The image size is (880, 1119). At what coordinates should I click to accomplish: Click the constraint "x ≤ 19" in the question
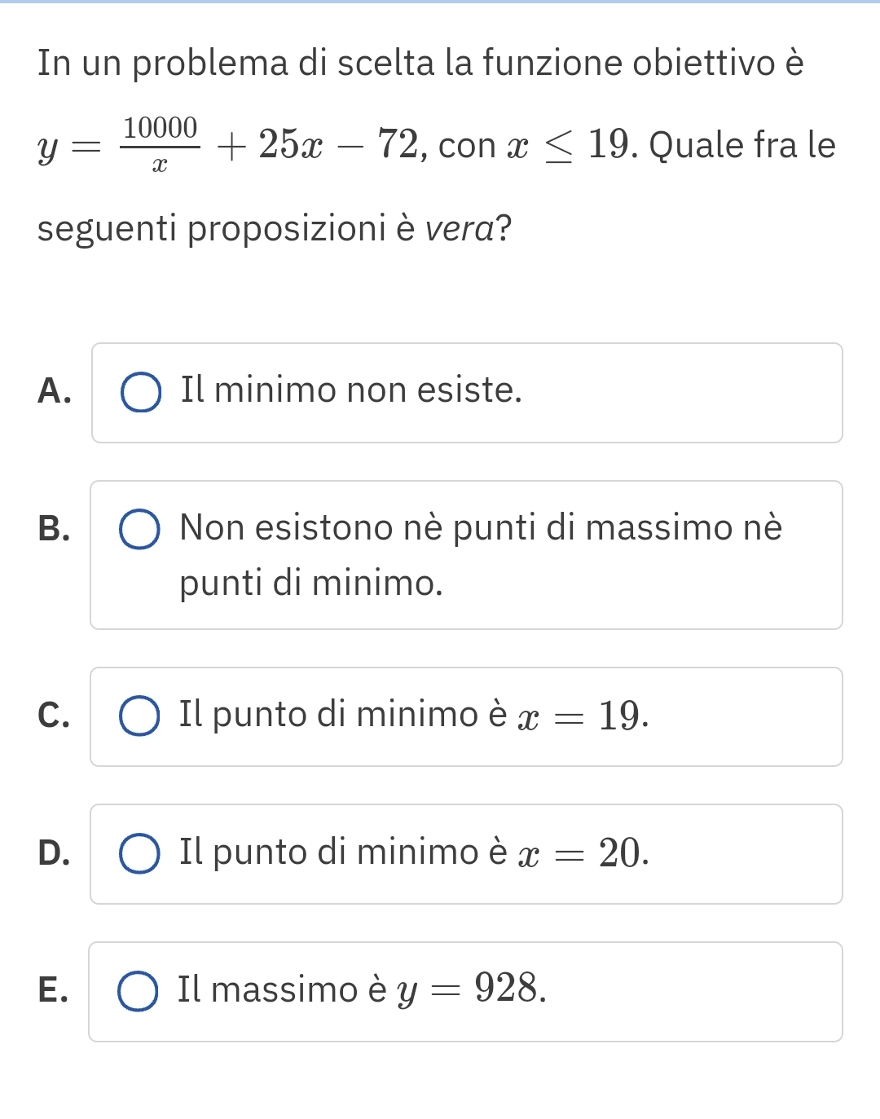tap(569, 146)
